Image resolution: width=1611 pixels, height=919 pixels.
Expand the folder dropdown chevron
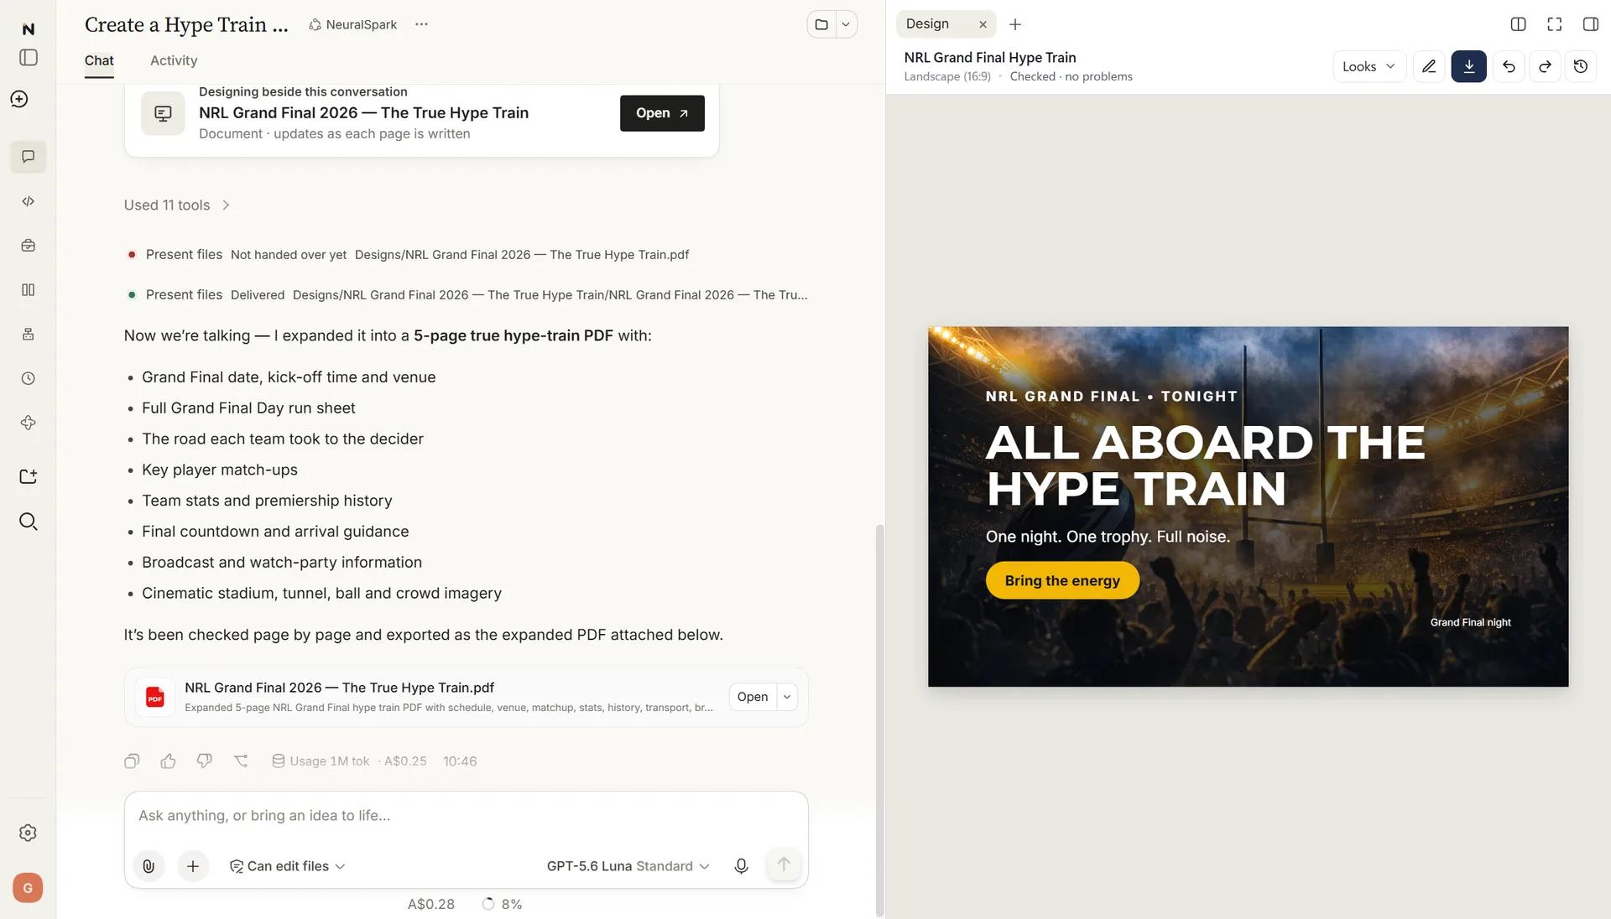click(846, 24)
